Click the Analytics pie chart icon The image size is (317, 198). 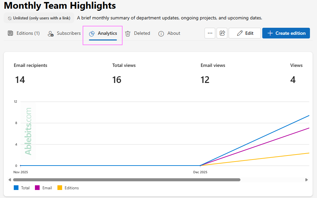(92, 33)
